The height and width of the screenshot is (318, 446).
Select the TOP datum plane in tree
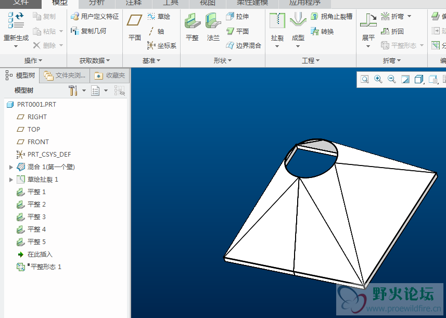coord(34,130)
